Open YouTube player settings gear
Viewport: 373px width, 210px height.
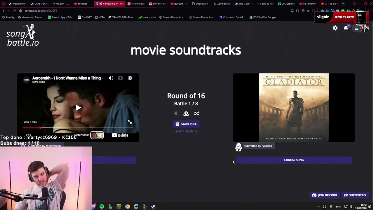point(130,78)
